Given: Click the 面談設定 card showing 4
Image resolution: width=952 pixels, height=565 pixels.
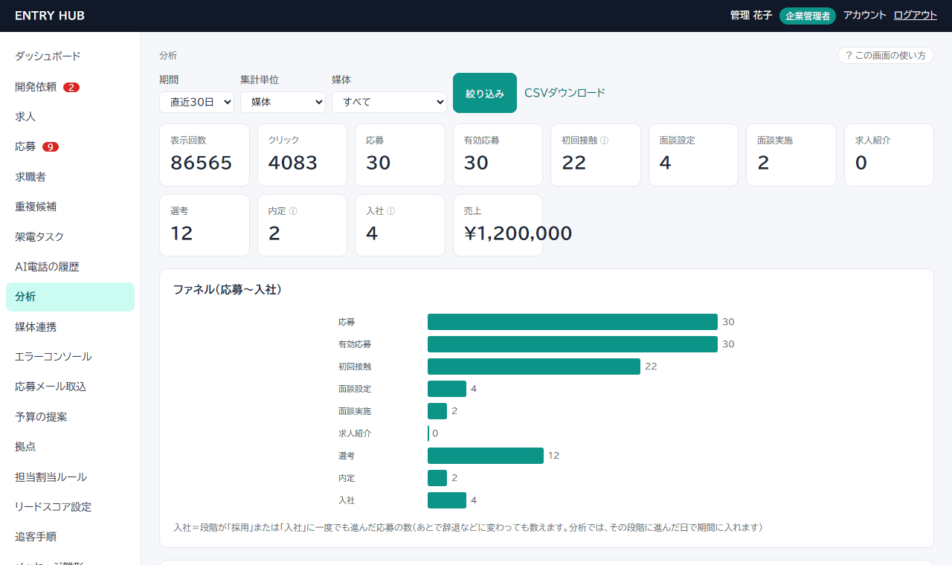Looking at the screenshot, I should (x=693, y=155).
